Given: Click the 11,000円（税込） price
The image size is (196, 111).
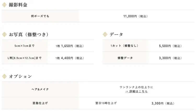Looking at the screenshot, I should [135, 16].
